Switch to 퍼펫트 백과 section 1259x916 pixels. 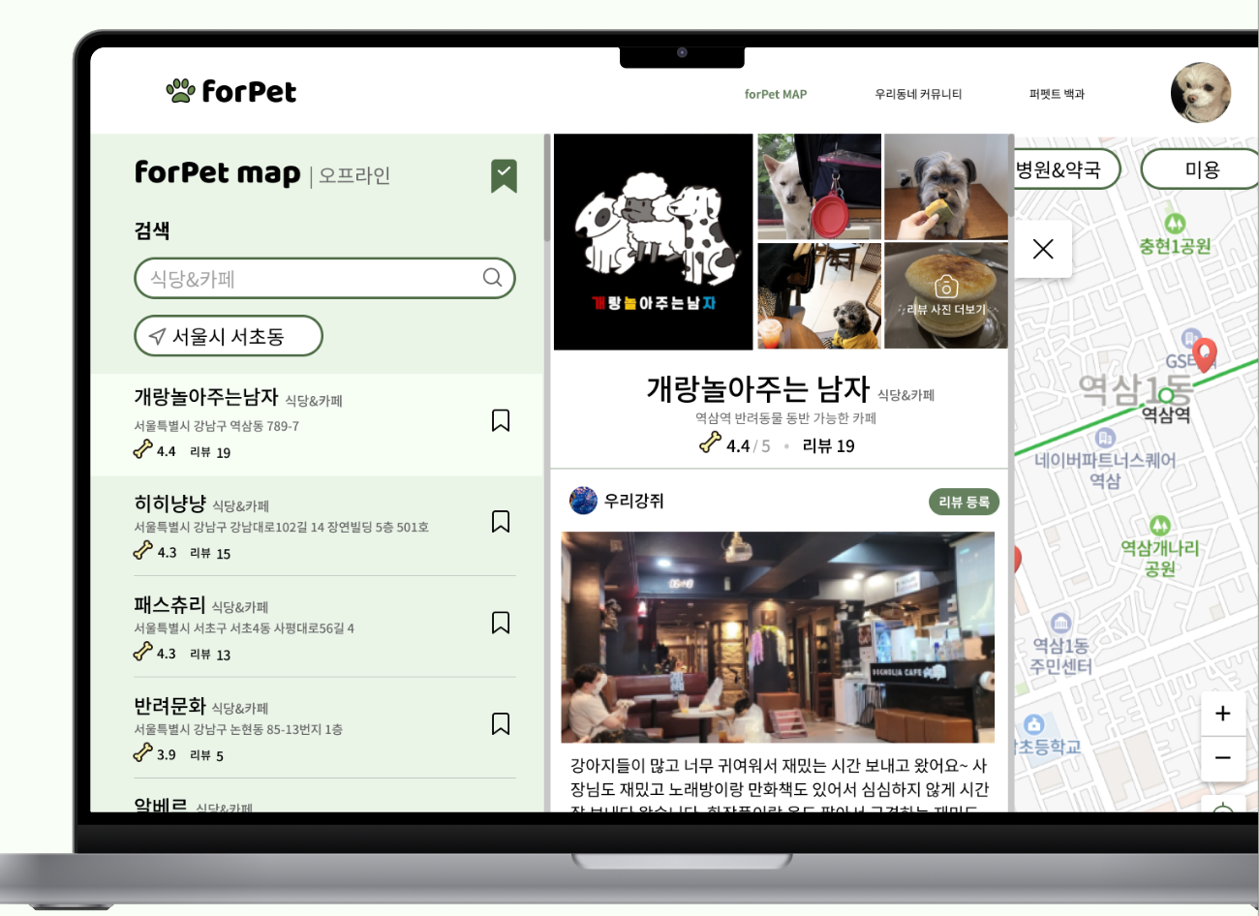click(x=1058, y=93)
